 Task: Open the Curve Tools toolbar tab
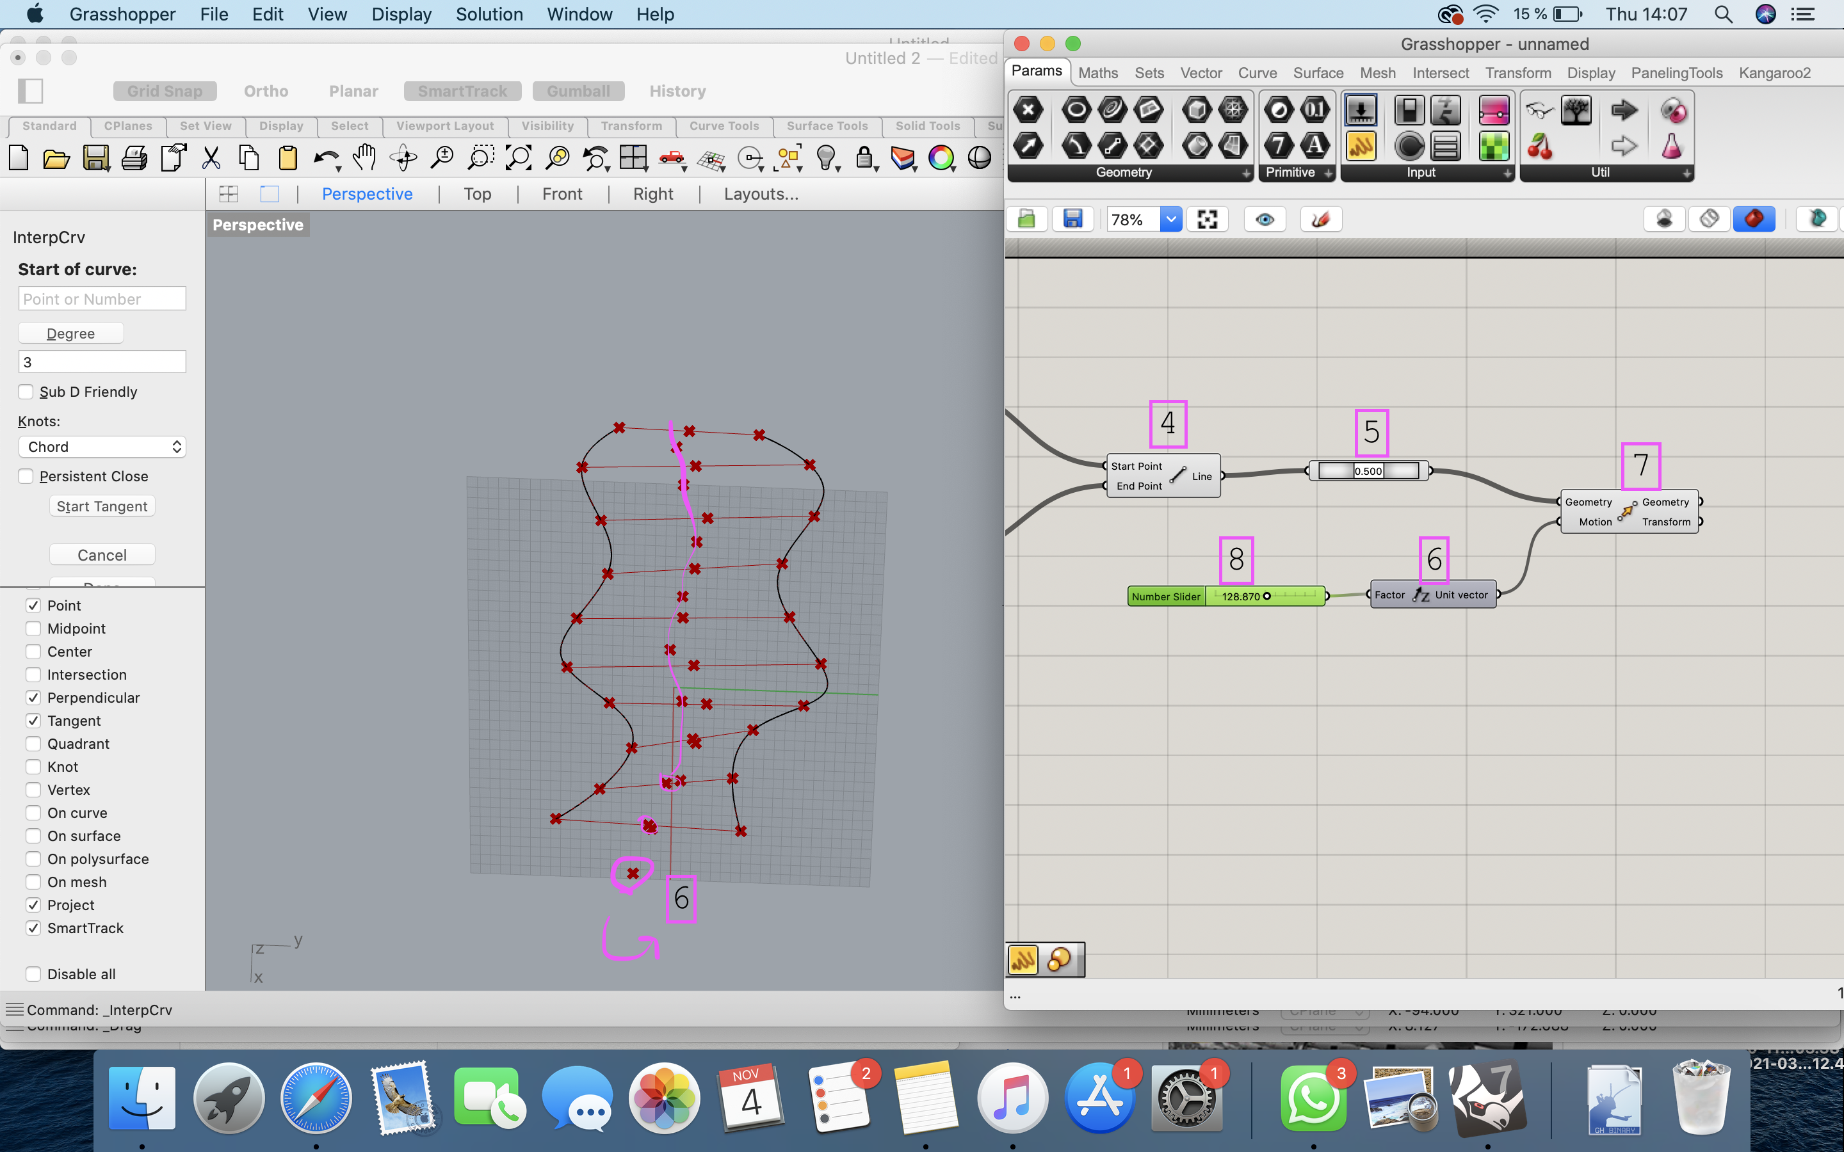tap(724, 127)
